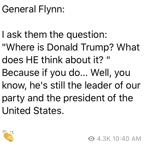Click the 10:40 AM timestamp
The image size is (145, 144).
(127, 139)
